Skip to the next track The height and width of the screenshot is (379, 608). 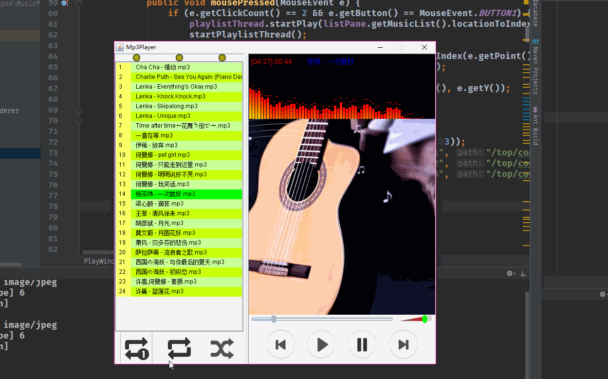pos(403,345)
